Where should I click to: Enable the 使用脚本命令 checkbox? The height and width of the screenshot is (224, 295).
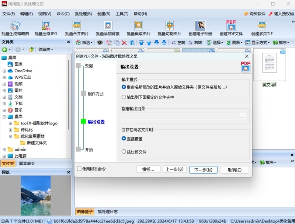[79, 169]
